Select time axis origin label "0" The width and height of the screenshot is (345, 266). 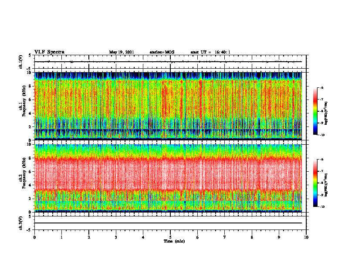pos(34,237)
